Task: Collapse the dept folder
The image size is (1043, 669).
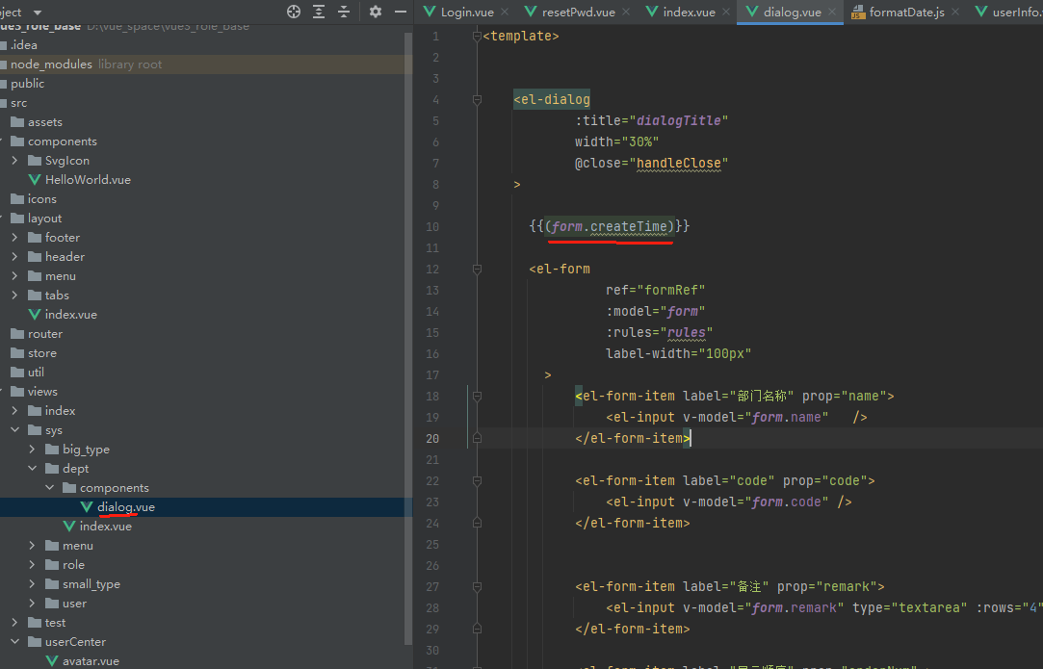Action: coord(32,468)
